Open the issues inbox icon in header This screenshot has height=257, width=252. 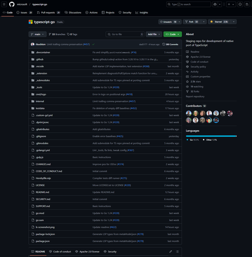coord(240,4)
